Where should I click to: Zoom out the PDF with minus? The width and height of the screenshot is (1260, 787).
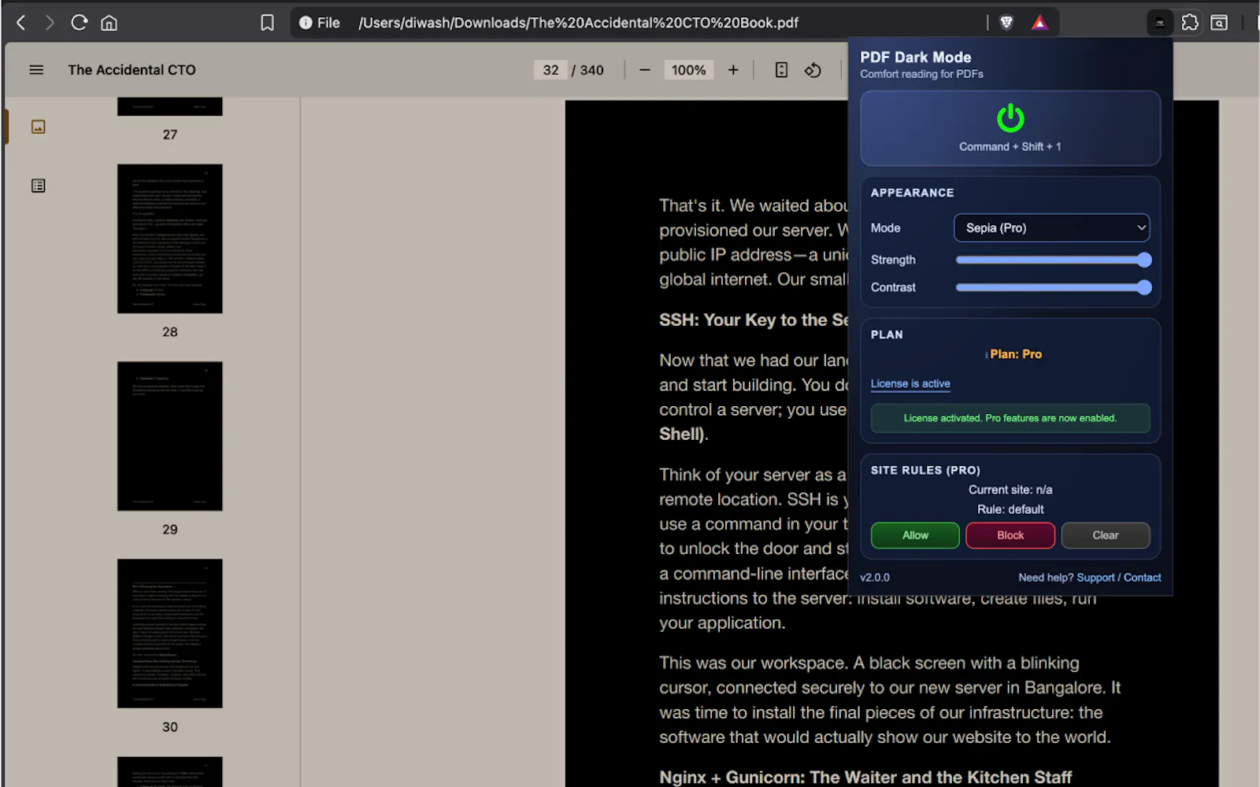click(645, 70)
